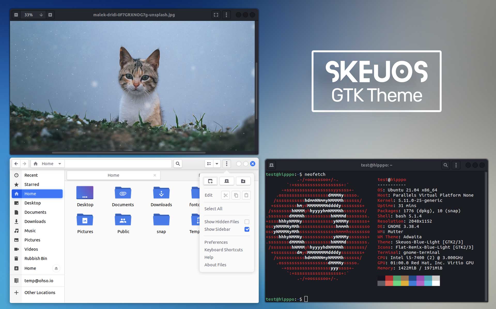Image resolution: width=496 pixels, height=309 pixels.
Task: Open the Documents folder icon
Action: [123, 193]
